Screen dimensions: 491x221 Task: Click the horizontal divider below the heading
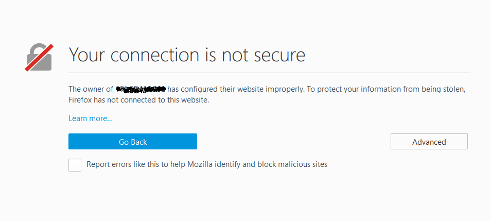coord(269,73)
